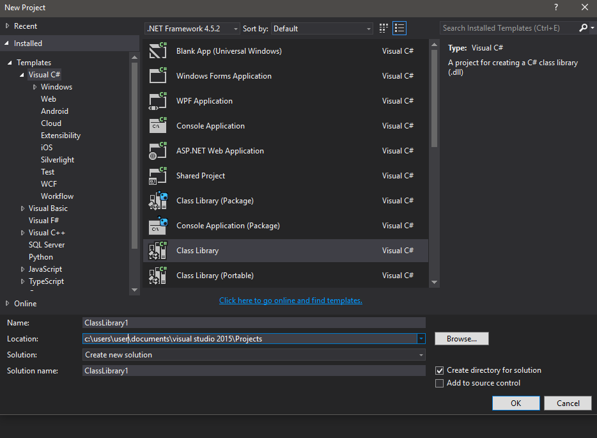Click the template list scroll up arrow
This screenshot has height=438, width=597.
point(434,45)
